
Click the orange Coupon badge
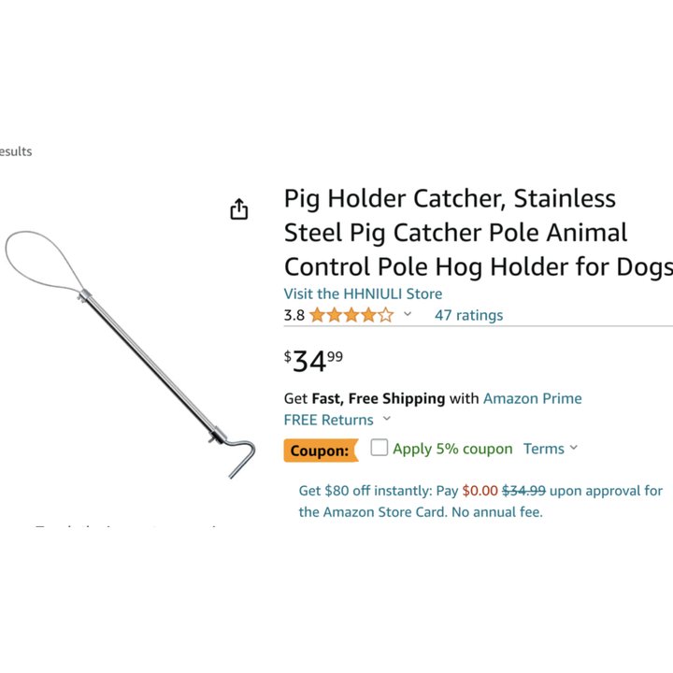(320, 450)
